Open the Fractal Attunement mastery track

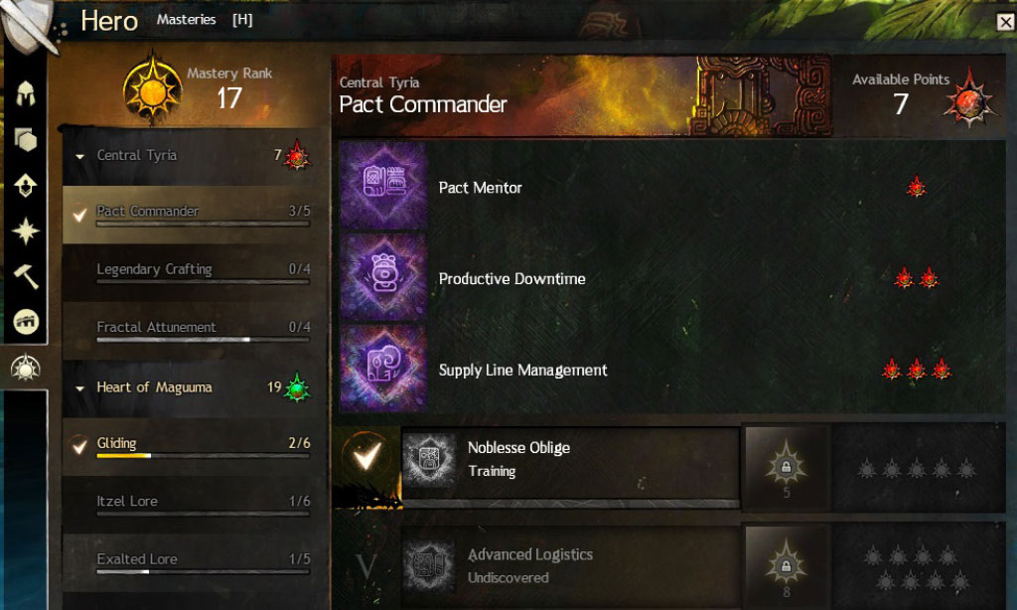pos(194,330)
